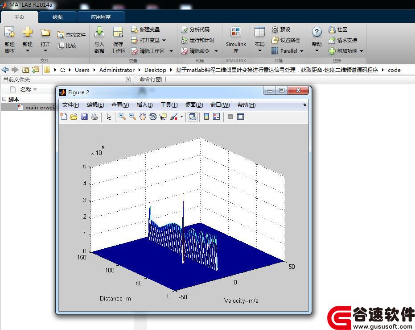Screen dimensions: 415x330
Task: Toggle the Rotate 3D tool
Action: pos(153,117)
